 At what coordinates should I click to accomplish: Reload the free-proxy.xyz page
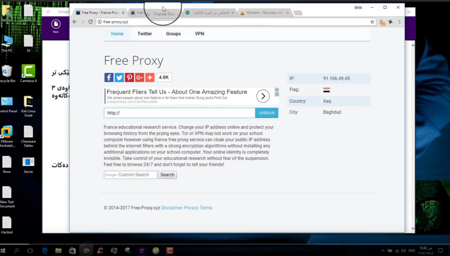click(x=90, y=22)
